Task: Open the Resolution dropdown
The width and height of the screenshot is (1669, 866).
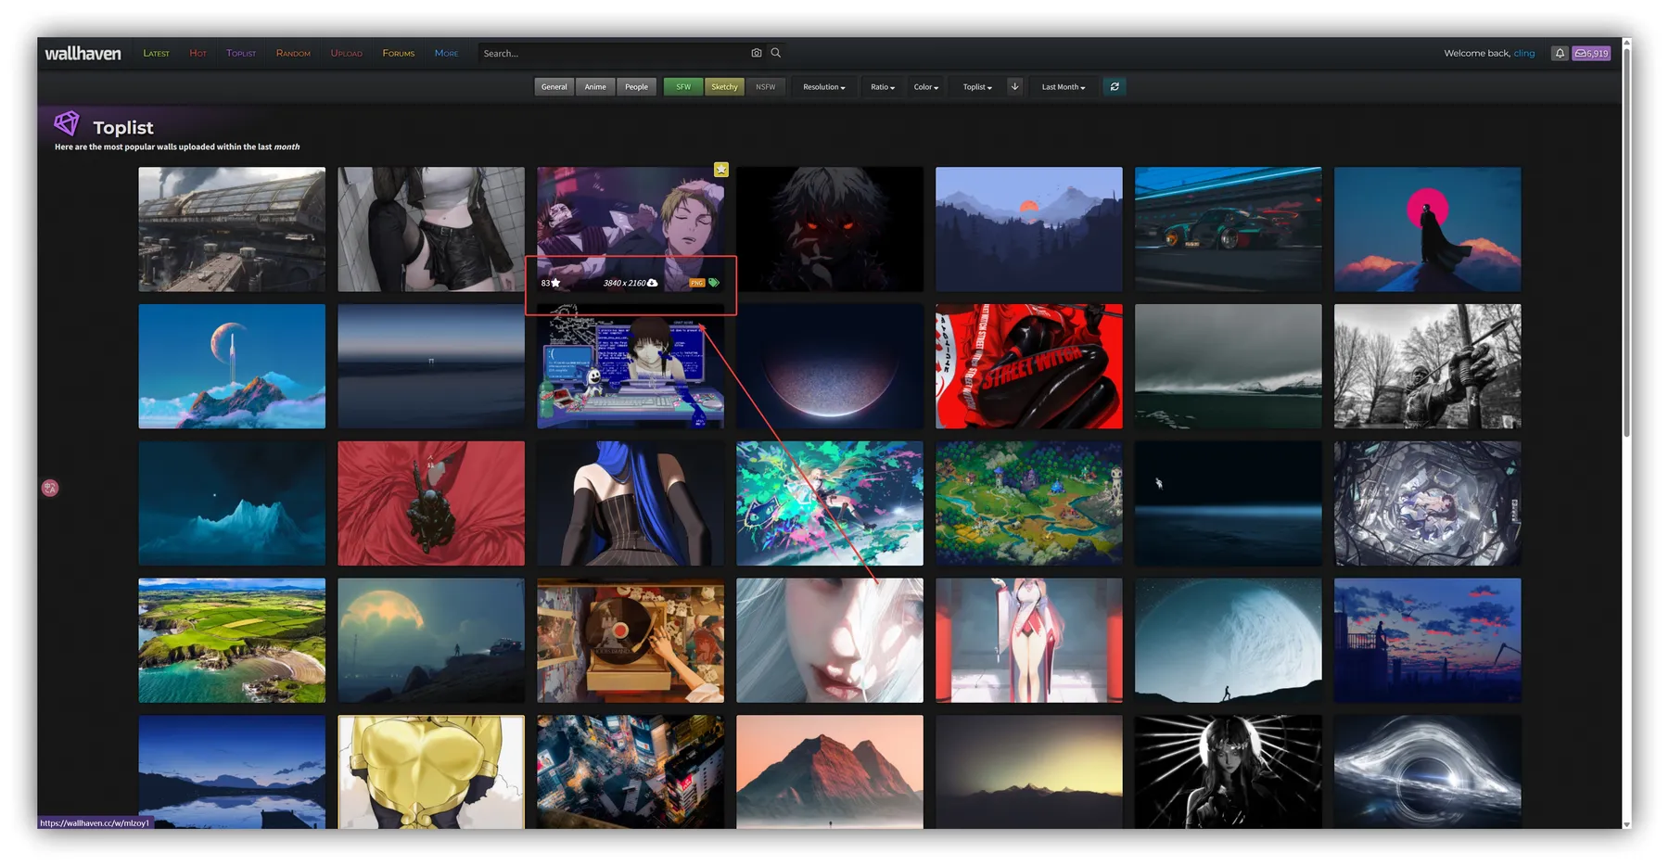Action: [823, 86]
